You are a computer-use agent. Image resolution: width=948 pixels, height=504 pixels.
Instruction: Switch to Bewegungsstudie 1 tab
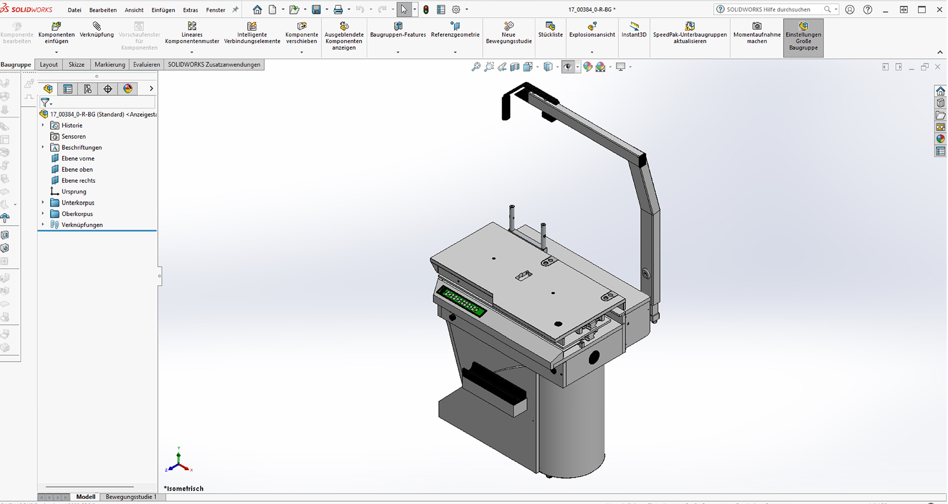point(131,497)
